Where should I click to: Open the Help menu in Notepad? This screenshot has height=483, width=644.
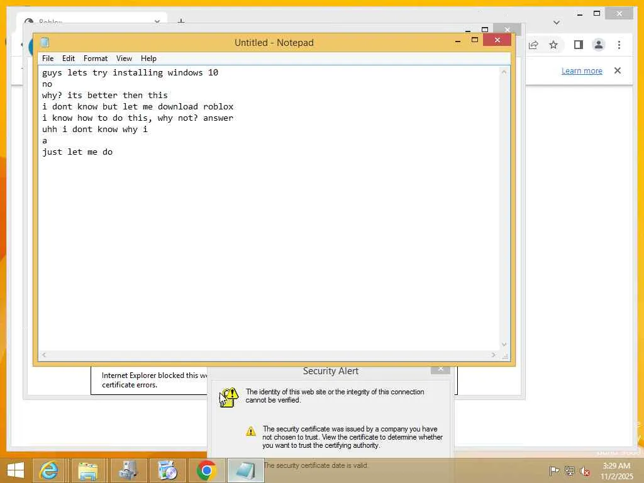(x=148, y=58)
